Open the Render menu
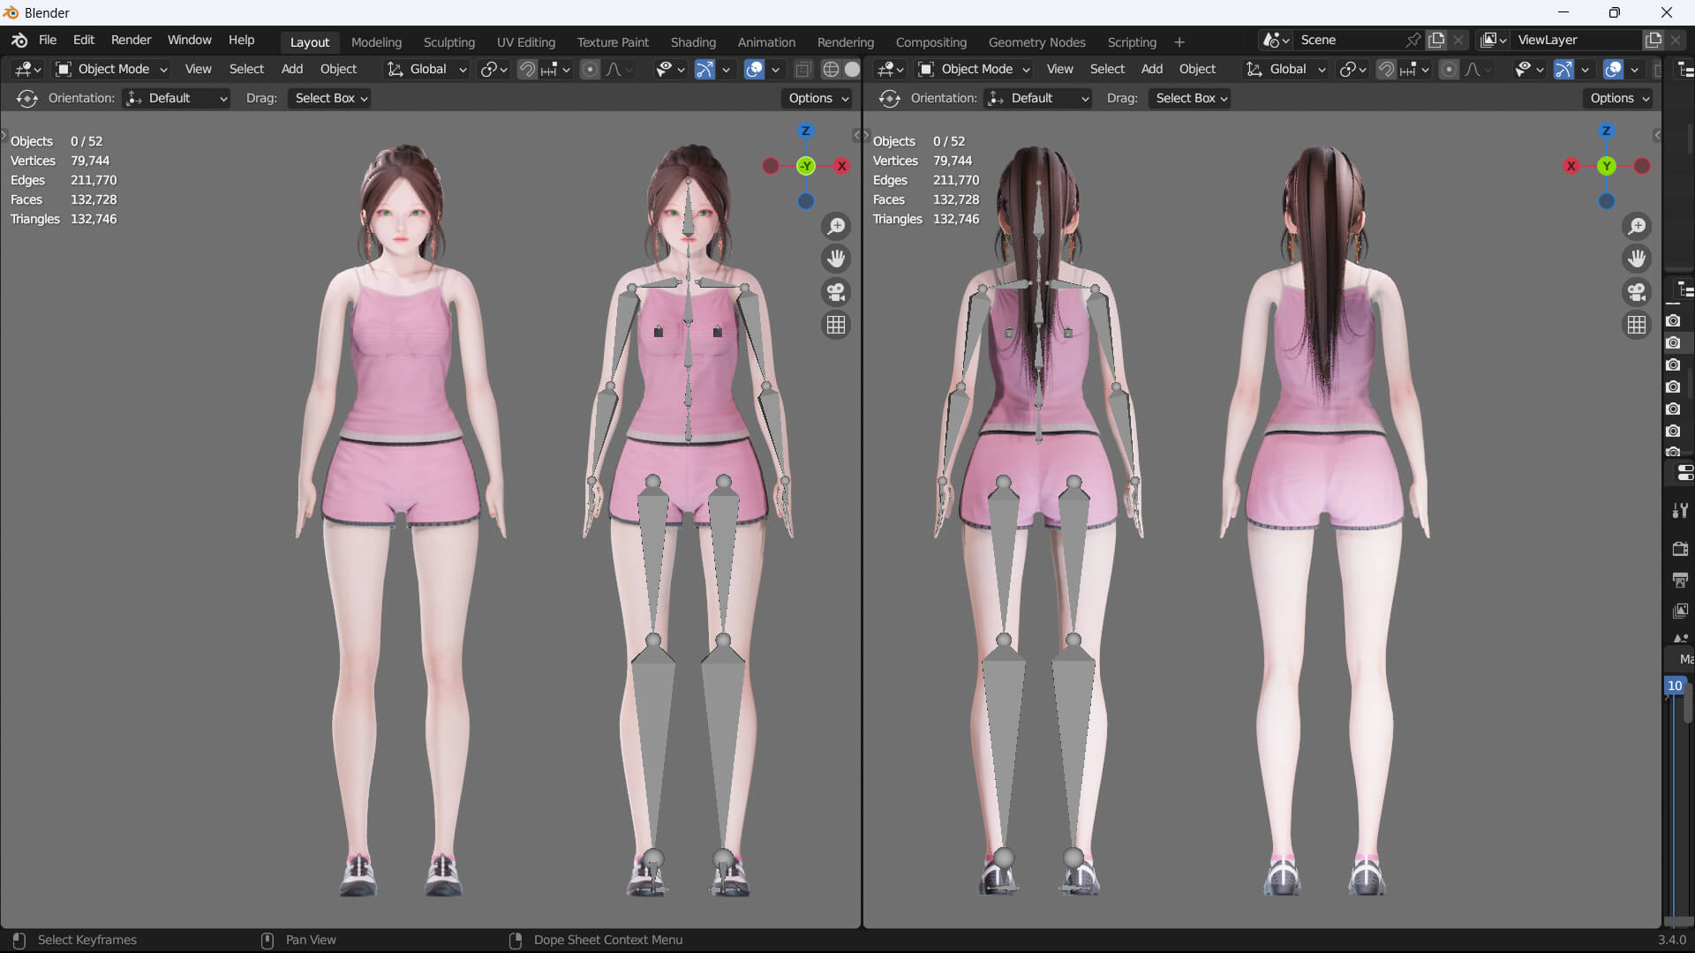Screen dimensions: 1695x953 pyautogui.click(x=131, y=40)
